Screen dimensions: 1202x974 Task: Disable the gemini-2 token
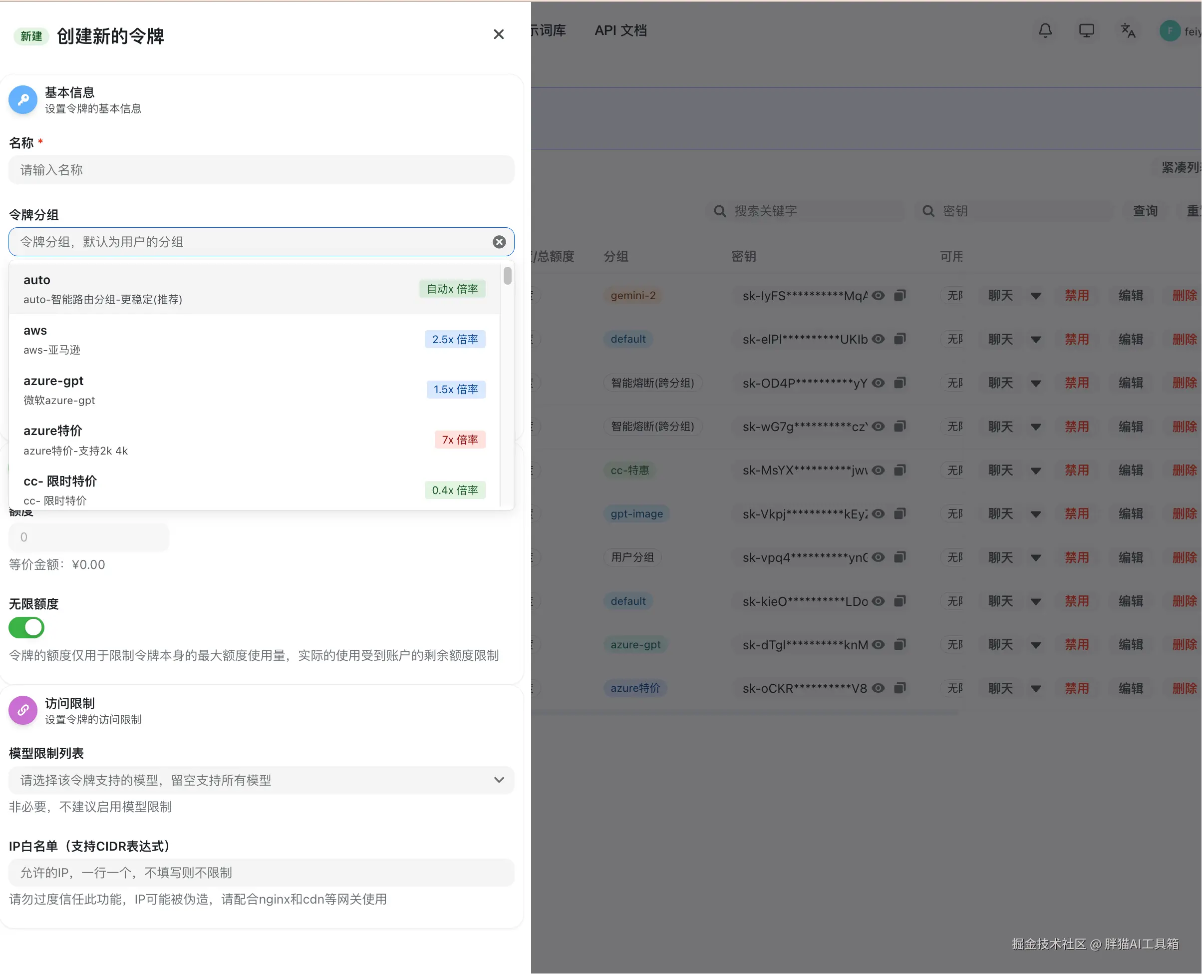point(1076,296)
